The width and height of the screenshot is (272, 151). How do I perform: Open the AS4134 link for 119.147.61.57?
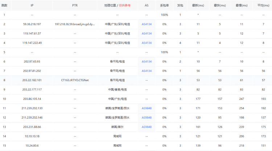147,34
